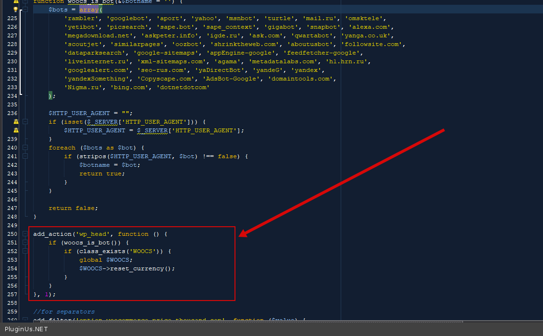Viewport: 543px width, 336px height.
Task: Click the //for separators comment
Action: coord(64,312)
